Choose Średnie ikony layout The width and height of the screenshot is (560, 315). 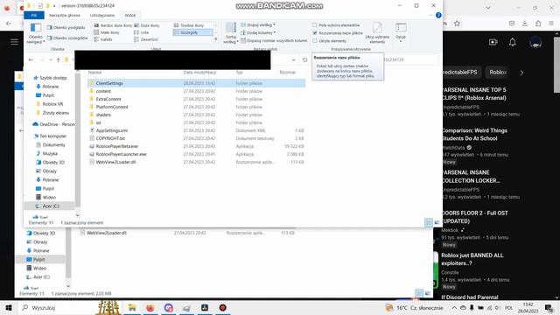(189, 25)
